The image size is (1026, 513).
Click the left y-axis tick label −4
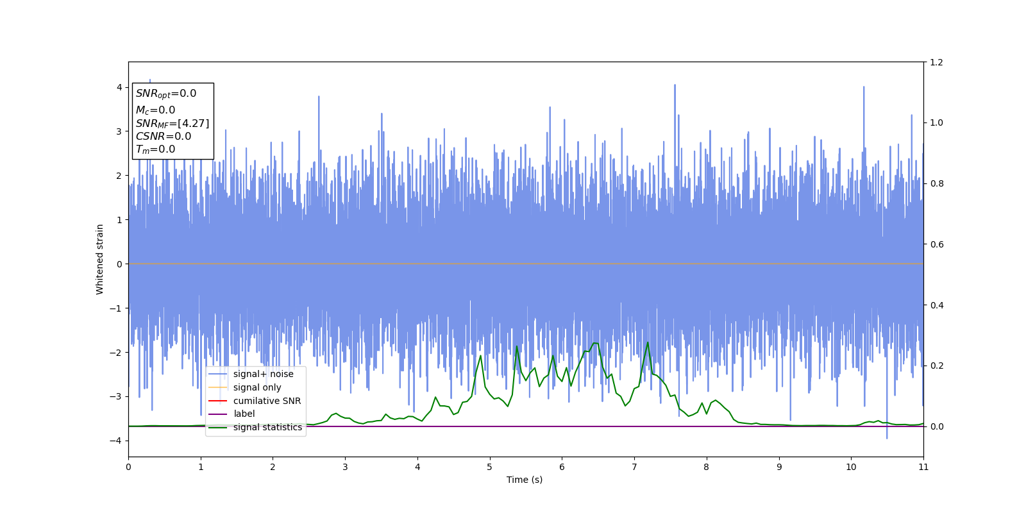tap(116, 441)
